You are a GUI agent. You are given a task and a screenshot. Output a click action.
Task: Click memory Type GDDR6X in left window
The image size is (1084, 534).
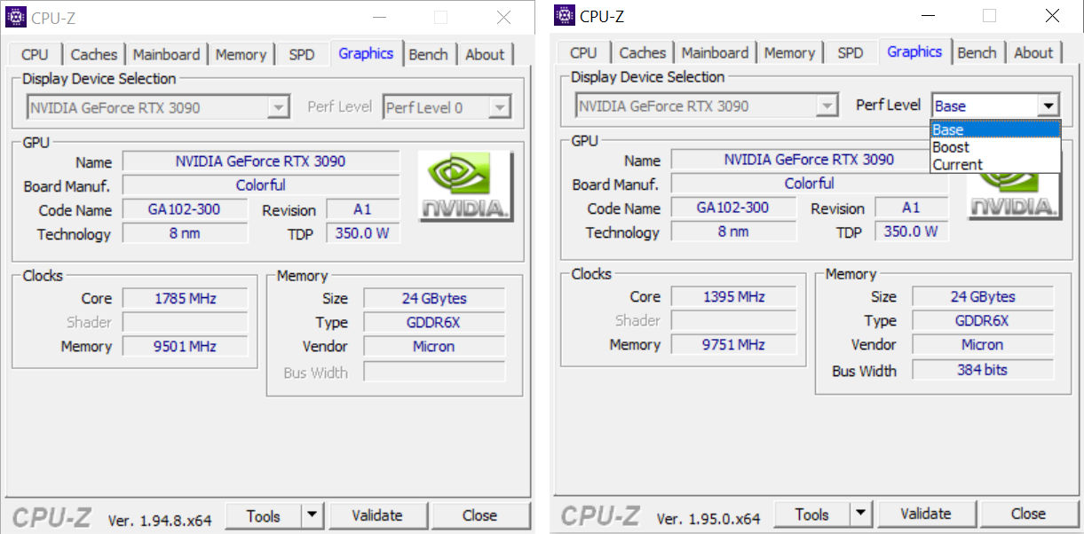(434, 322)
